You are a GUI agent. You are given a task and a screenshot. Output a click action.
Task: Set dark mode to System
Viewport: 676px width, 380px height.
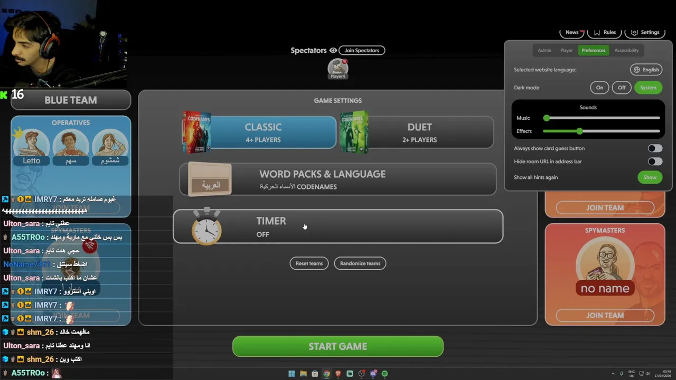(648, 88)
